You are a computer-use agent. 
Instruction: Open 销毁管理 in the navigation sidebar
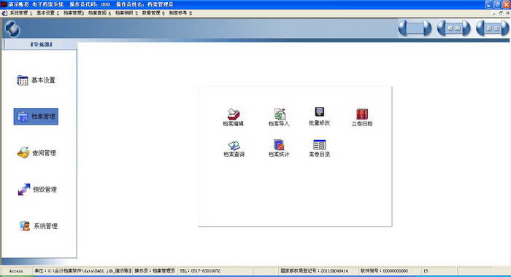[x=37, y=190]
